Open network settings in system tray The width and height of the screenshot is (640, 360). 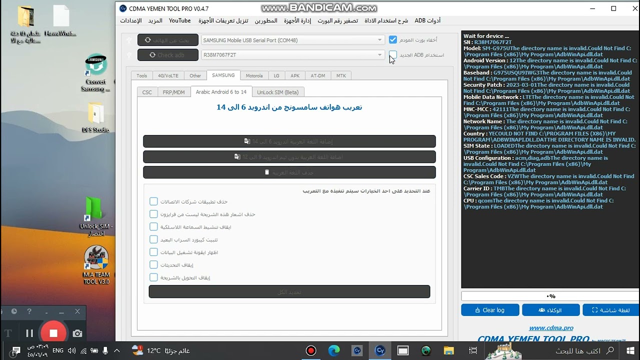83,351
